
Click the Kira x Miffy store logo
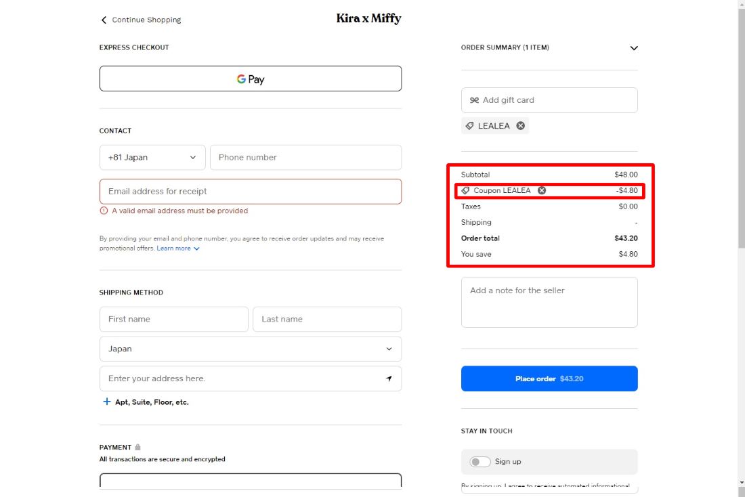[x=368, y=18]
